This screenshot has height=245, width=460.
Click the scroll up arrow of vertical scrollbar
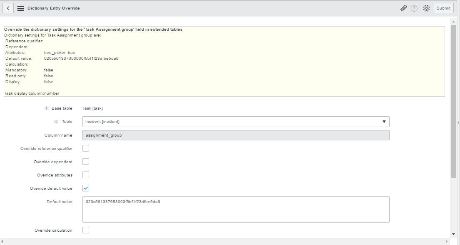(453, 21)
